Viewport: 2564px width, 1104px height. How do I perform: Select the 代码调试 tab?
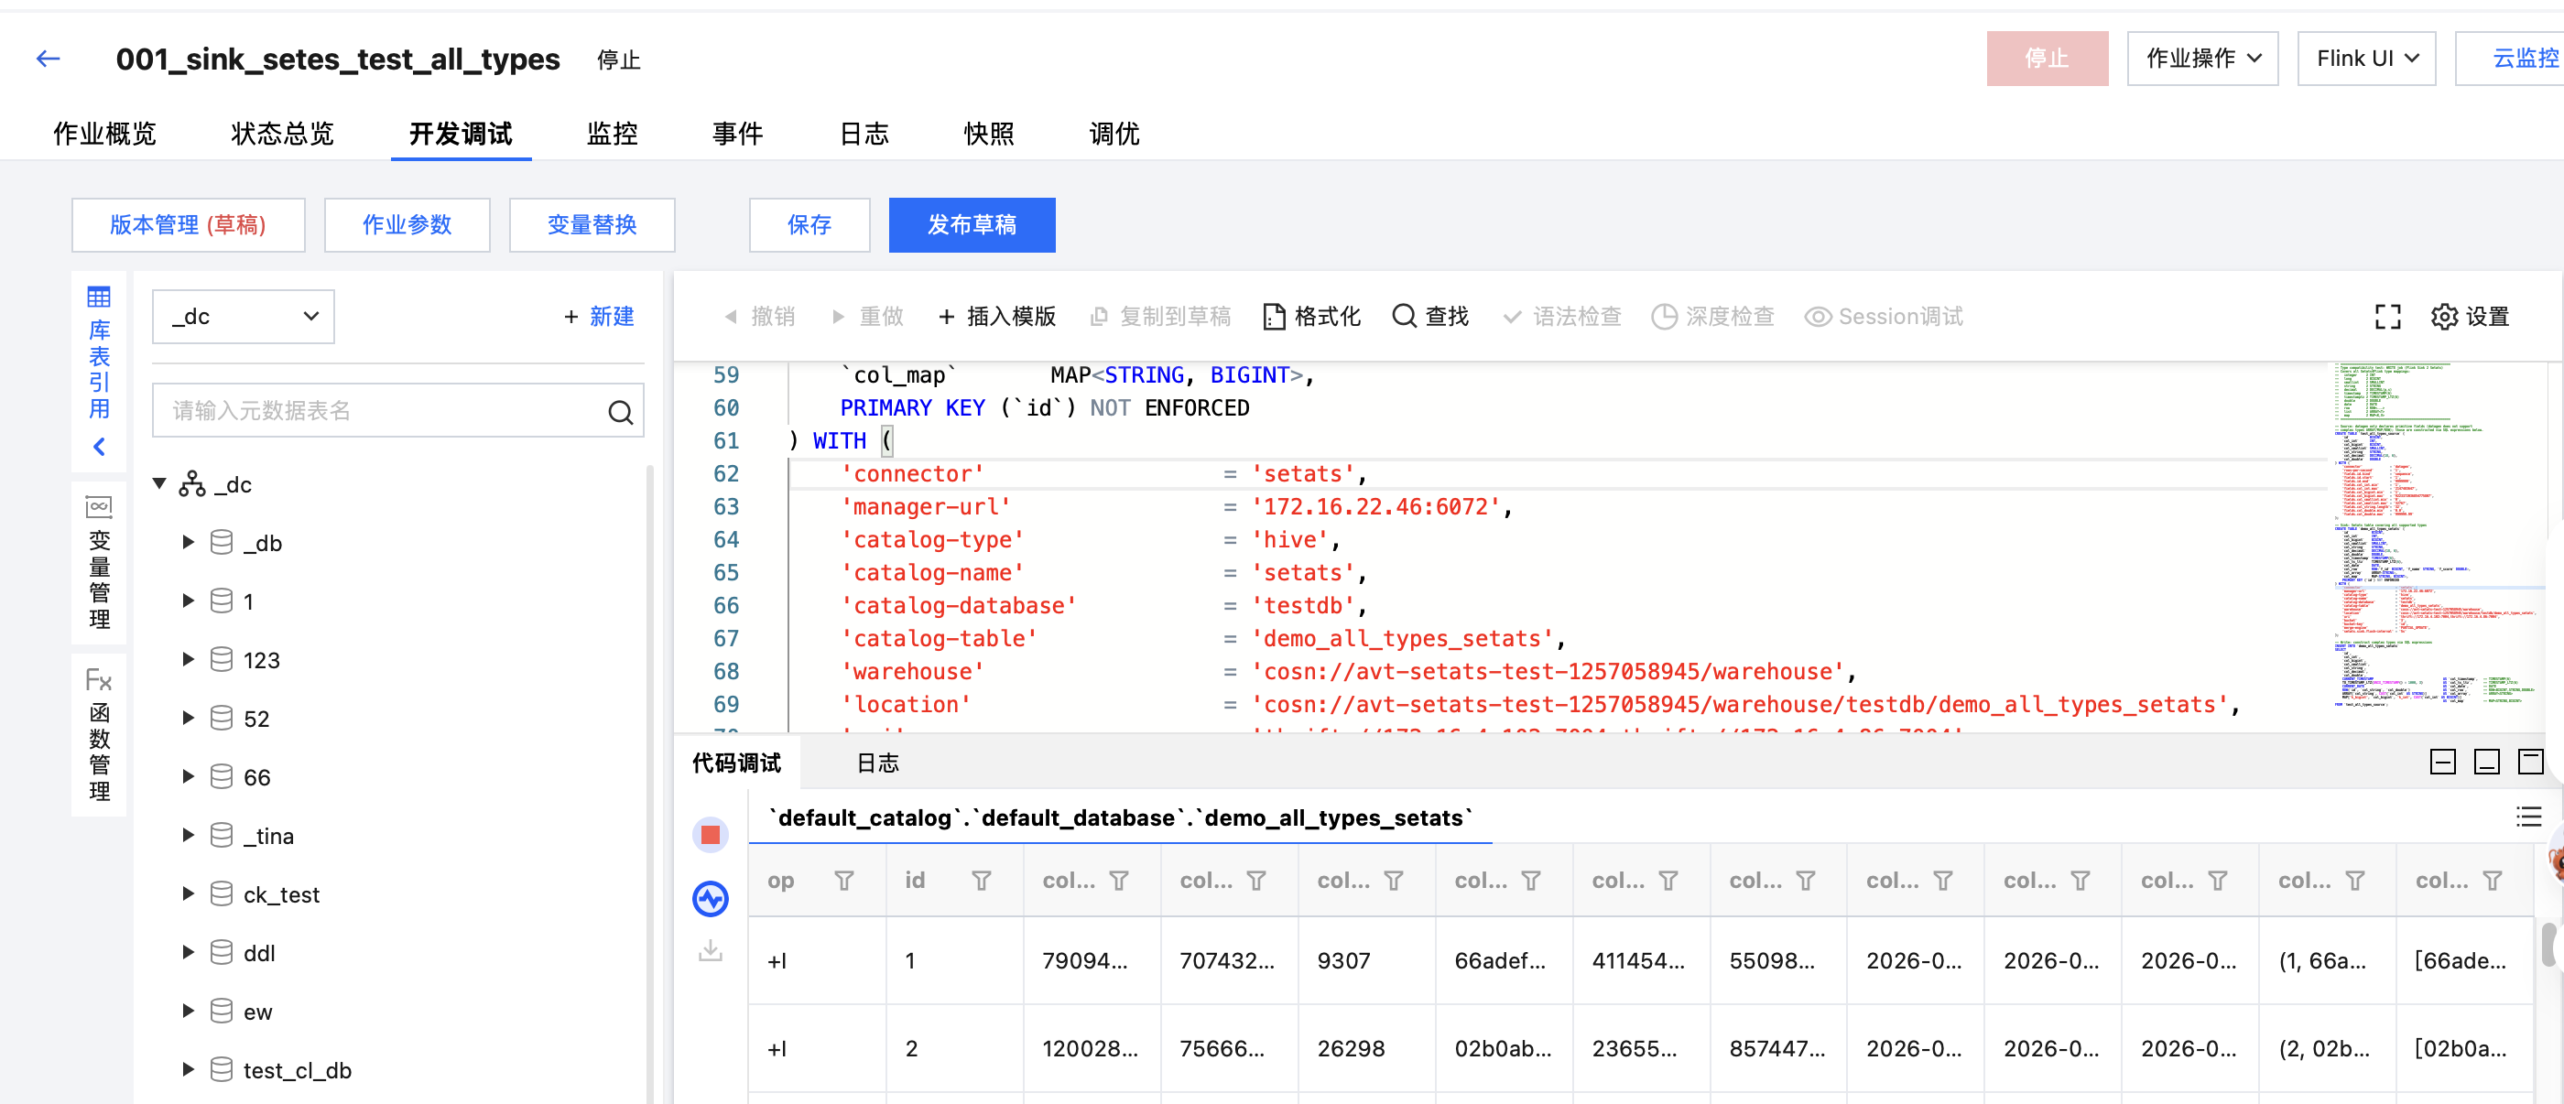[x=736, y=763]
